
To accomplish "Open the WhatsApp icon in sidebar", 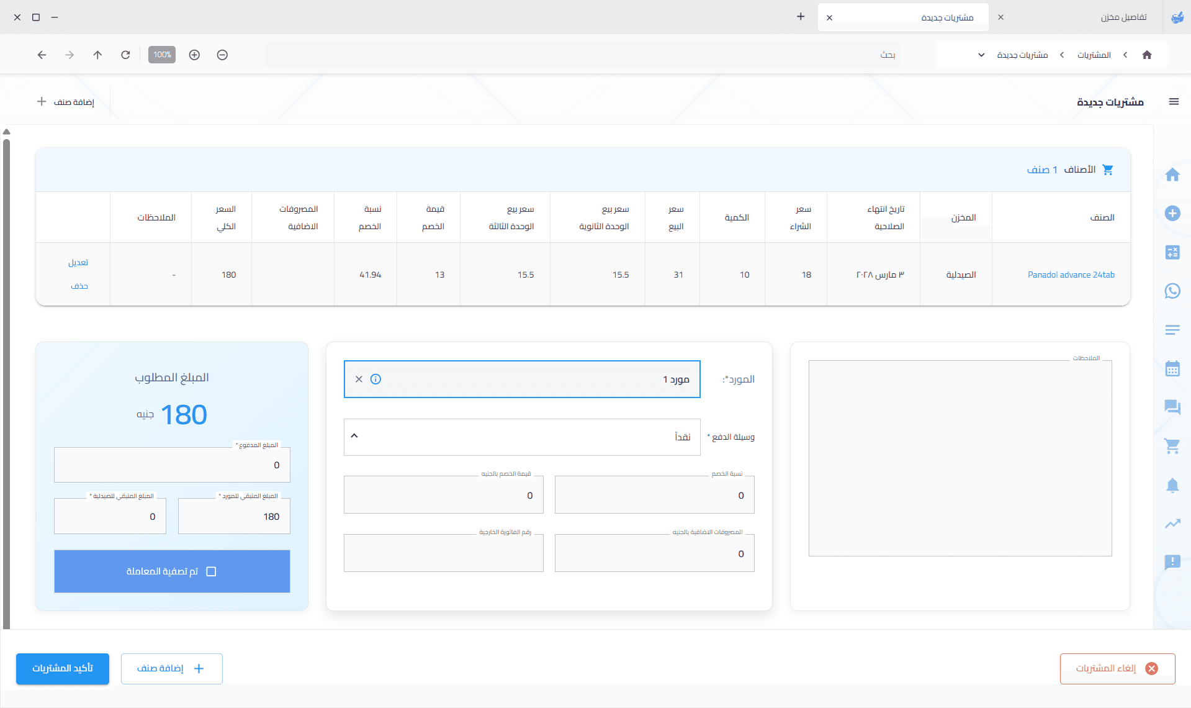I will (x=1172, y=291).
